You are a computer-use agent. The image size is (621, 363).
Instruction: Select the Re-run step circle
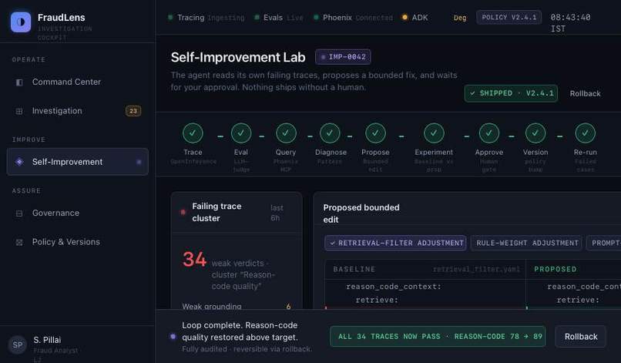pos(585,133)
